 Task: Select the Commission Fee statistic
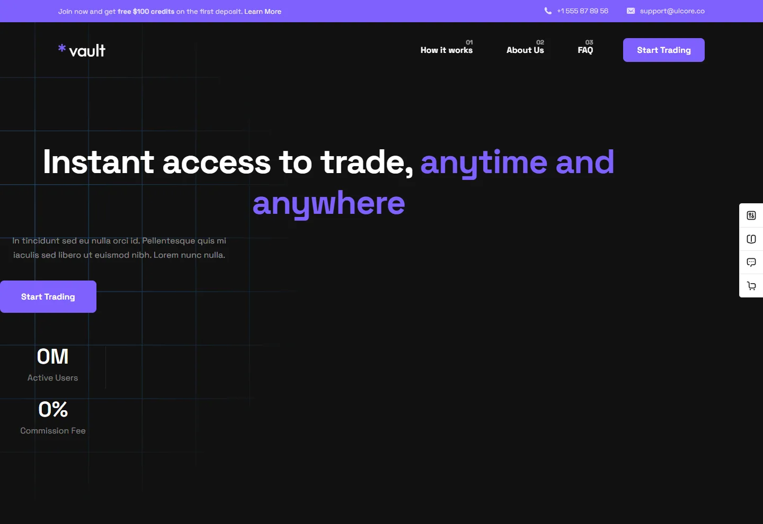click(x=53, y=418)
